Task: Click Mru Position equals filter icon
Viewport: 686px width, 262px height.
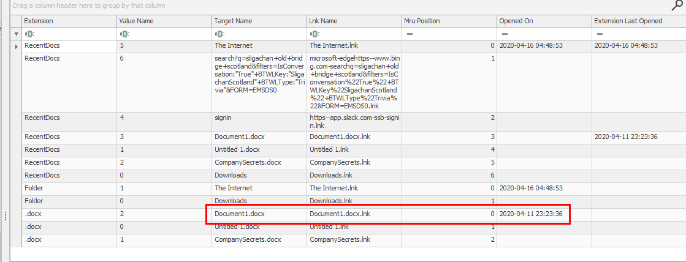Action: pos(409,34)
